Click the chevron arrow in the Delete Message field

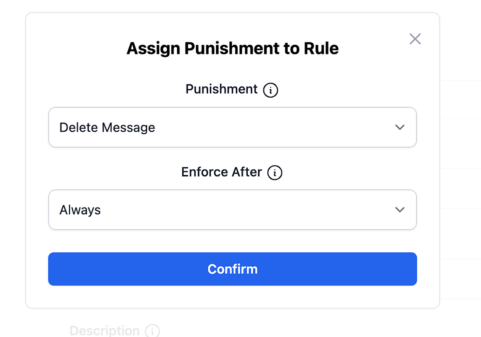400,127
